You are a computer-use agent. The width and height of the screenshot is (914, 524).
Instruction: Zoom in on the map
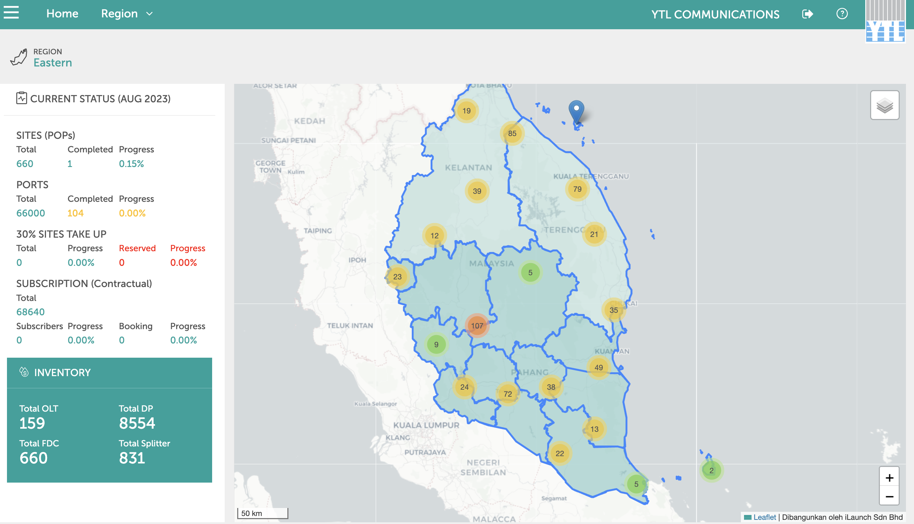[x=889, y=478]
